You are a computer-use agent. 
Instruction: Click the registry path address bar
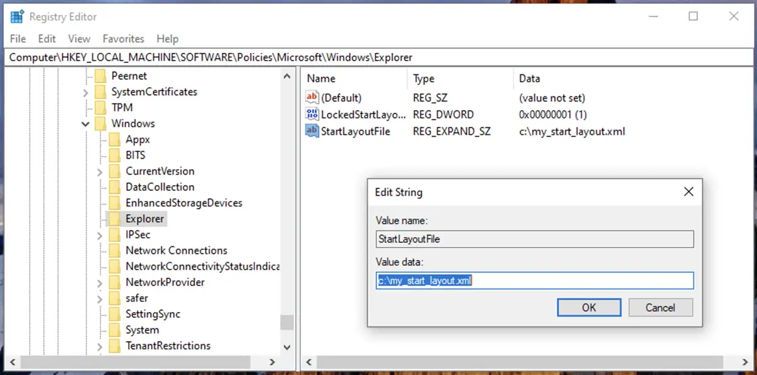point(378,57)
